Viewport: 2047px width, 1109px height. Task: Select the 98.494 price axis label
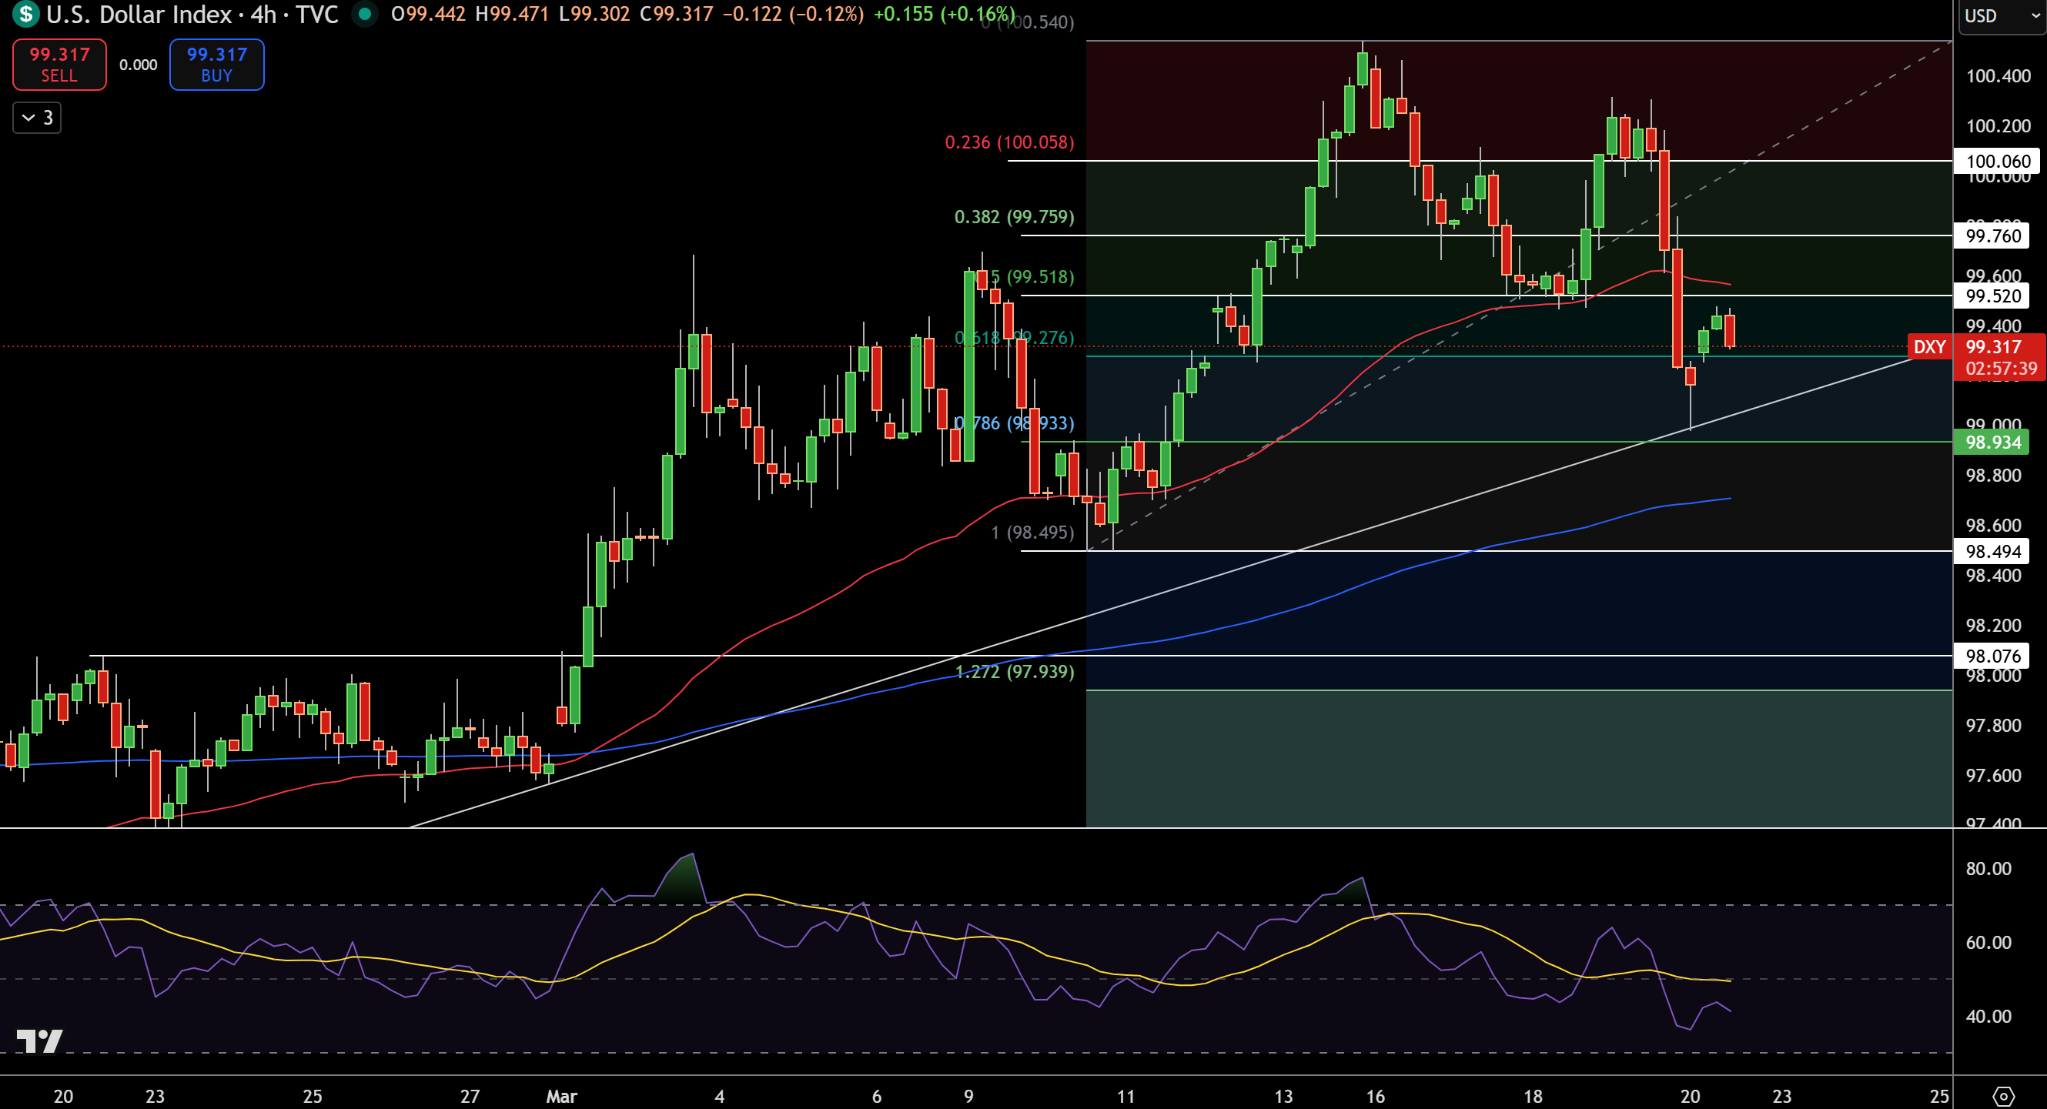1992,551
